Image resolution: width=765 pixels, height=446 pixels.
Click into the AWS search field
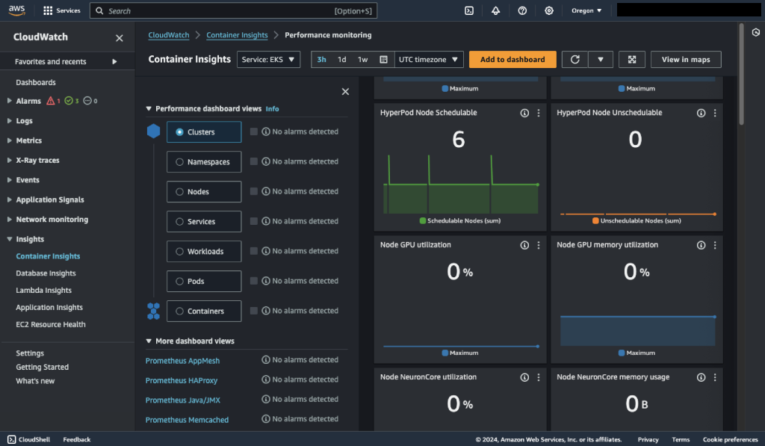point(233,10)
